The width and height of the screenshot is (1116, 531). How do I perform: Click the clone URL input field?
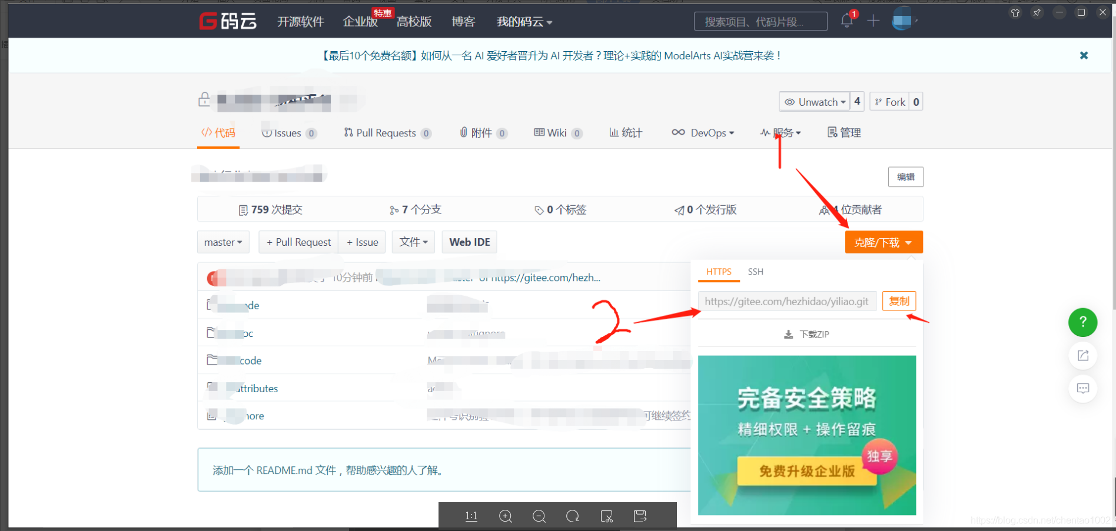(787, 301)
